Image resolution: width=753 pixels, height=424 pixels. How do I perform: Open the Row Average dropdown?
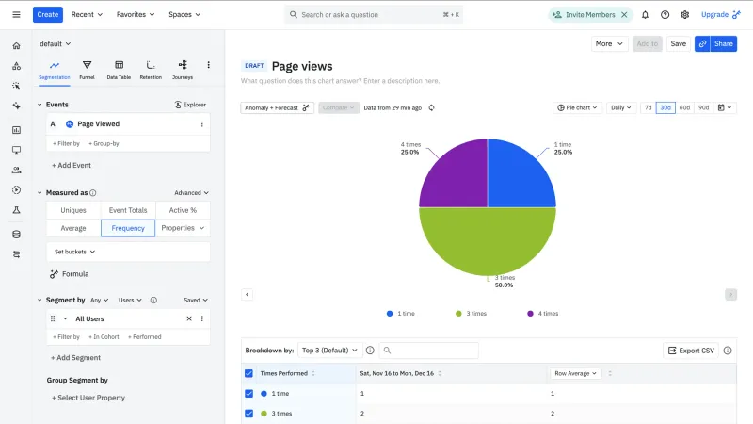575,373
